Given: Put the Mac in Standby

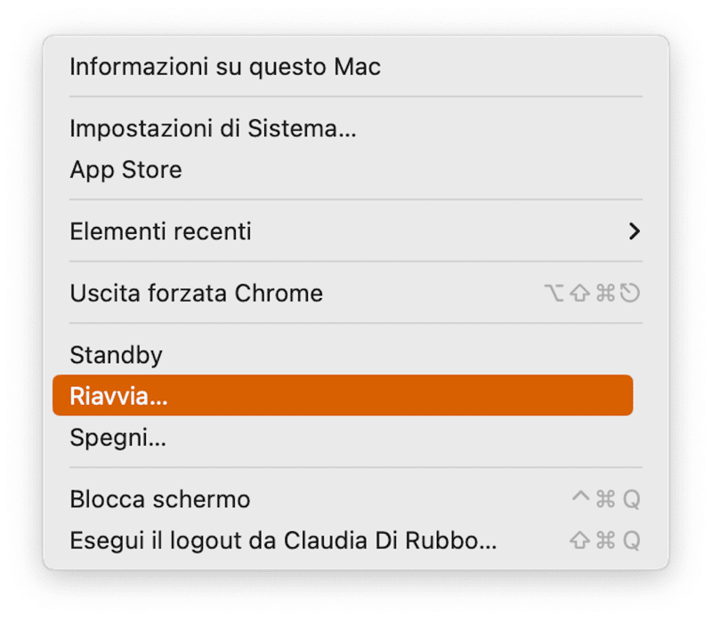Looking at the screenshot, I should [116, 355].
